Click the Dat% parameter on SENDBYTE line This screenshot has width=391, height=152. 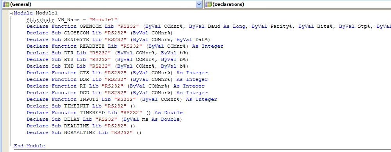pos(202,39)
